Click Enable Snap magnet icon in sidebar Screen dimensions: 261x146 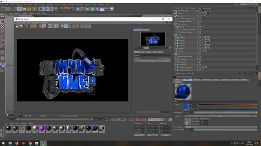(x=2, y=58)
